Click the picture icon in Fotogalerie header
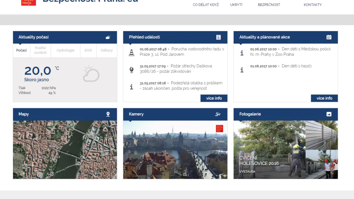Viewport: 354px width, 199px height. [x=329, y=114]
